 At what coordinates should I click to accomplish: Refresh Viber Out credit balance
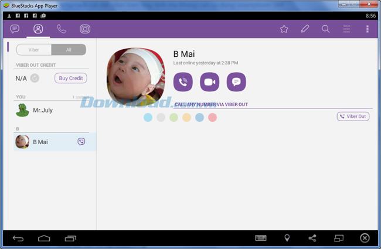(x=35, y=78)
